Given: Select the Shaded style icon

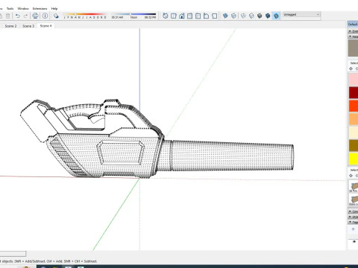Looking at the screenshot, I should pyautogui.click(x=260, y=16).
